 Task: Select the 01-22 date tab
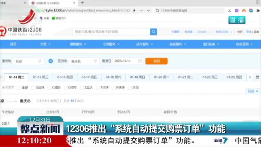pos(210,77)
